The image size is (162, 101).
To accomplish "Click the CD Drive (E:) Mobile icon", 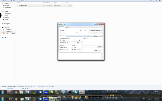I will coord(4,34).
